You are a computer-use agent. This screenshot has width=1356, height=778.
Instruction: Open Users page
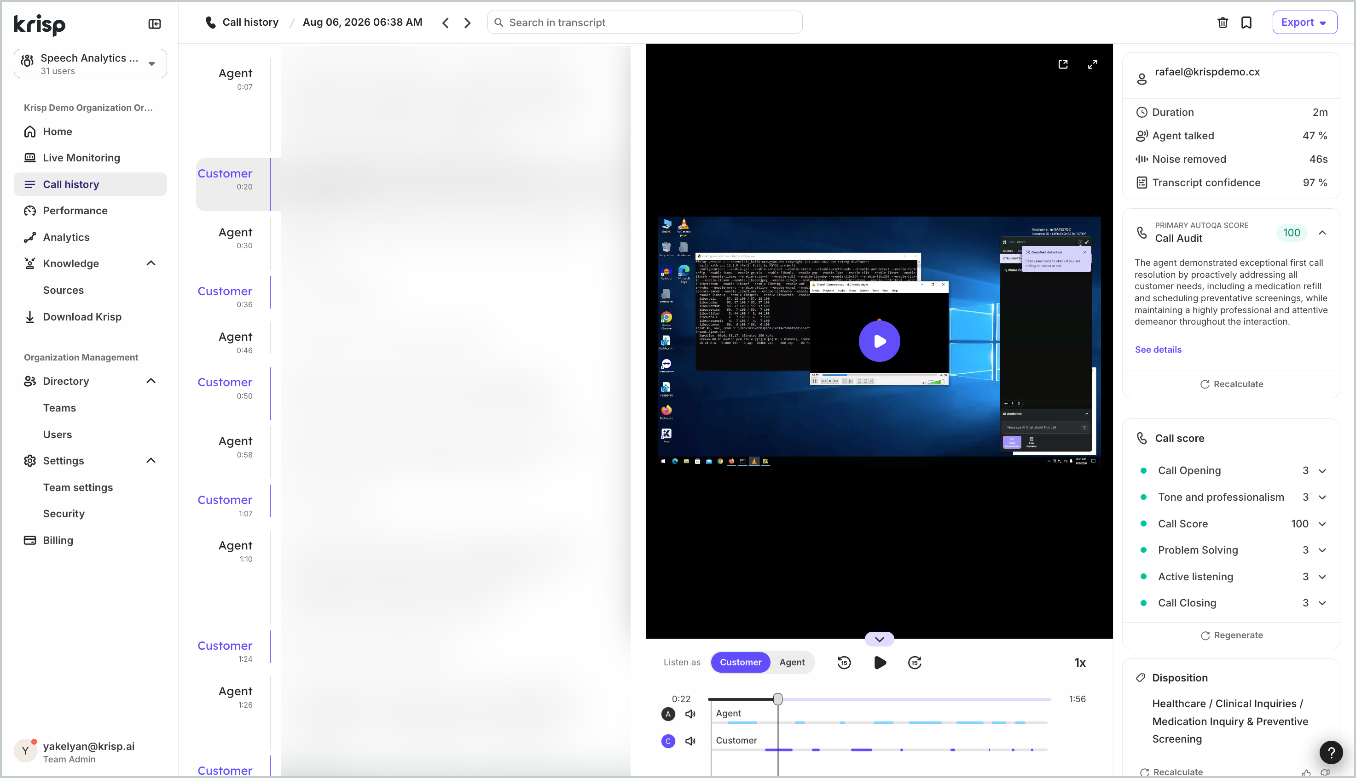click(57, 435)
